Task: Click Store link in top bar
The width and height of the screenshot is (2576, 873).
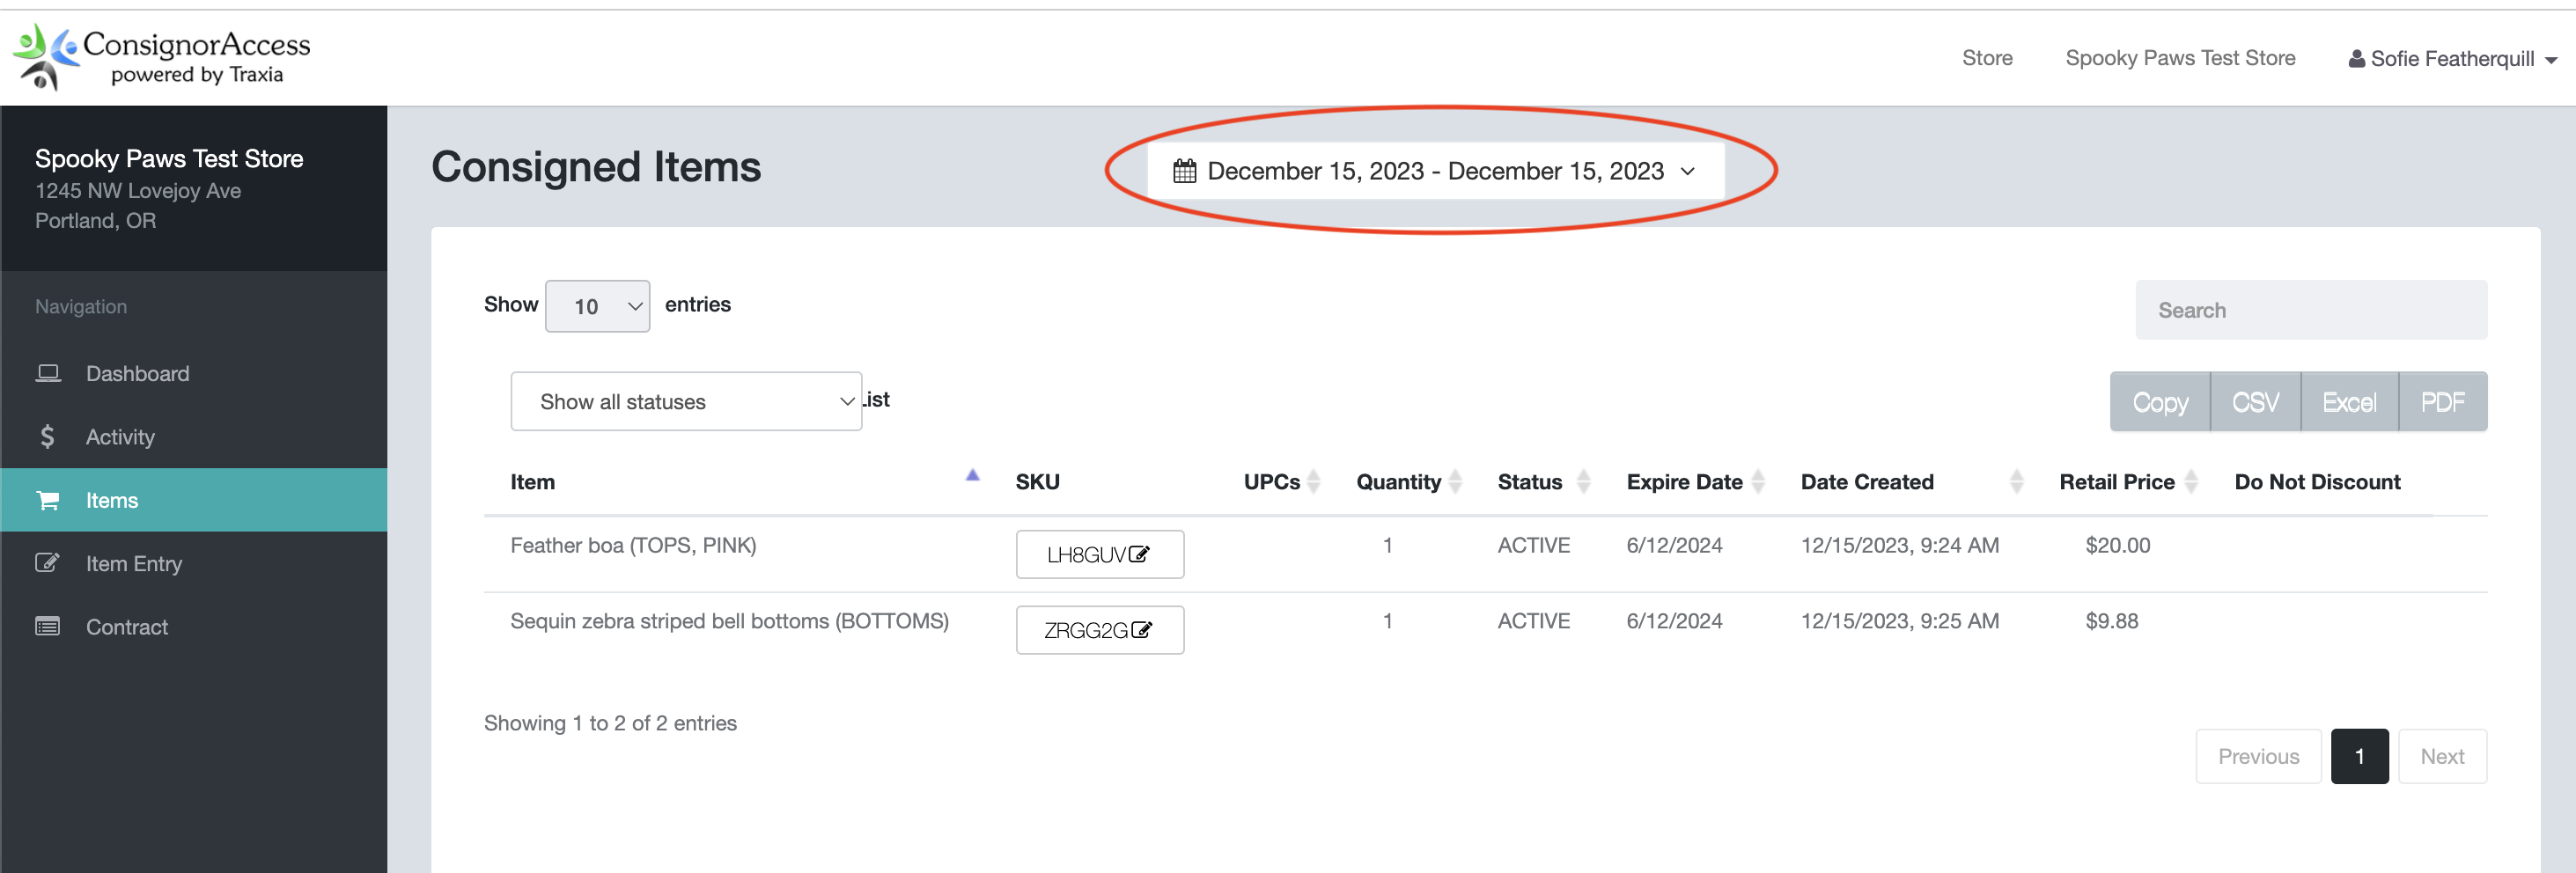Action: (1987, 58)
